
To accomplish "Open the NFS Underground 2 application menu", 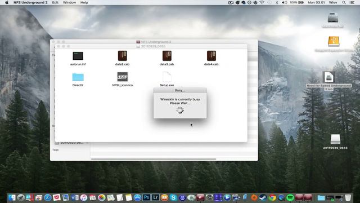I will coord(30,2).
